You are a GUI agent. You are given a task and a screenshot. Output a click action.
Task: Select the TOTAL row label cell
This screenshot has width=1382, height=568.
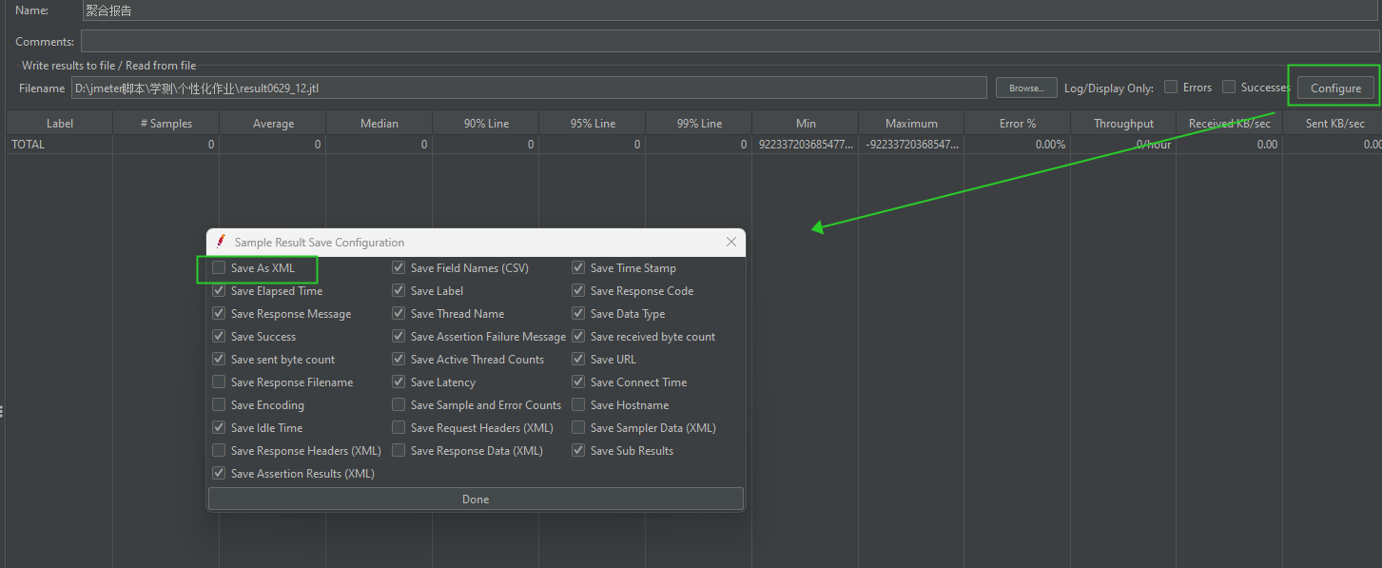coord(60,145)
